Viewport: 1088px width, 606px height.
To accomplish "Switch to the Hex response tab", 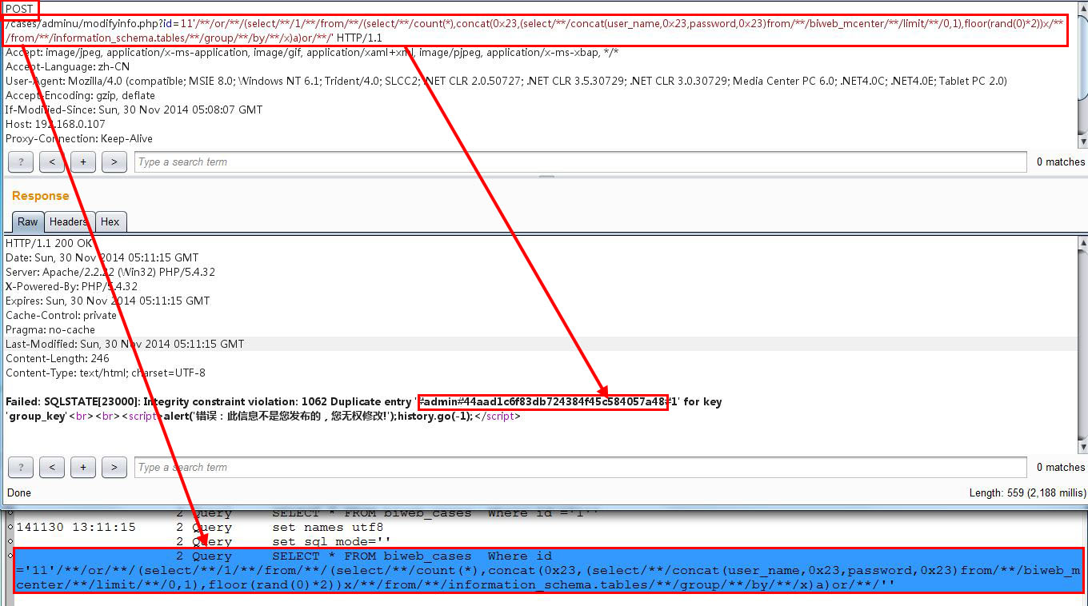I will (110, 221).
